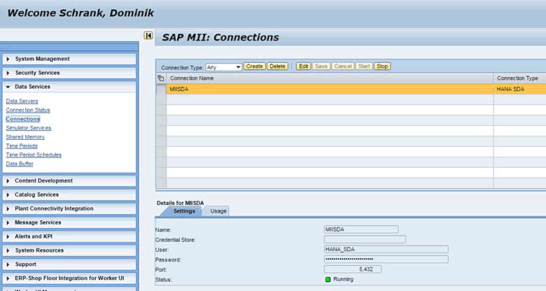This screenshot has height=291, width=546.
Task: Go to the Shared Memory link
Action: (25, 137)
